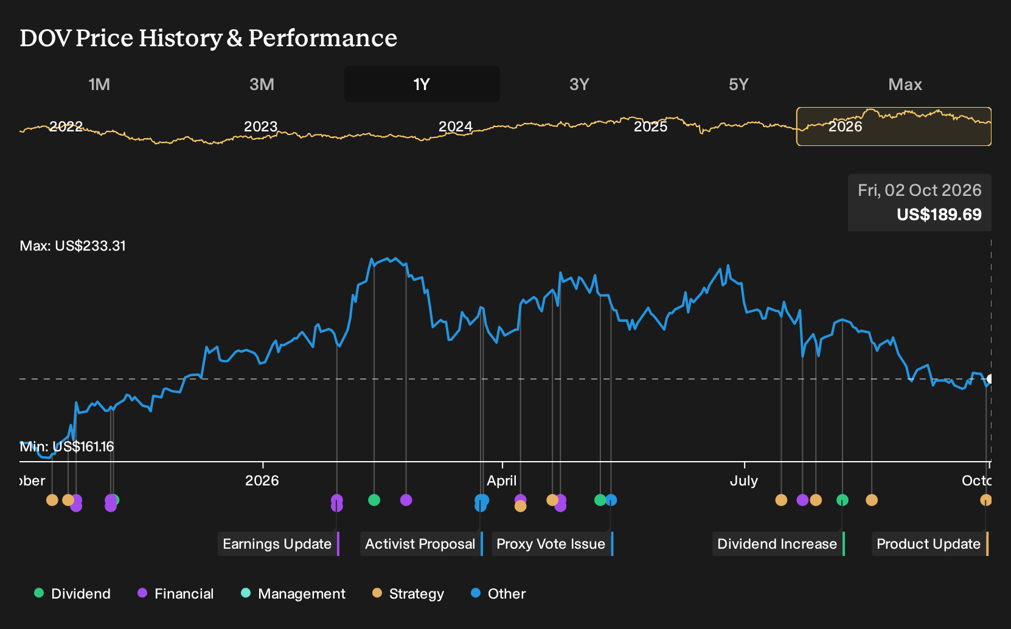The height and width of the screenshot is (629, 1011).
Task: Click the purple marker above Earnings Update
Action: pyautogui.click(x=337, y=500)
